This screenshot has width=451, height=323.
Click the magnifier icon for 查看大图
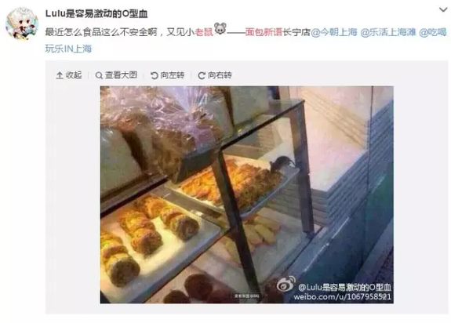point(99,75)
